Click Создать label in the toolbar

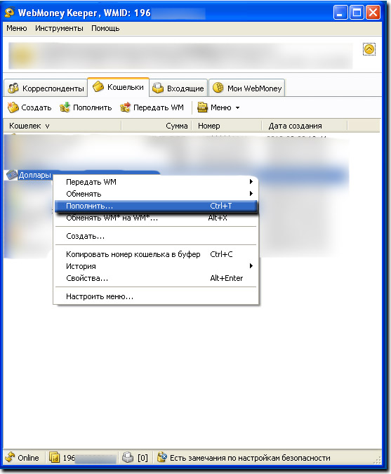coord(37,107)
